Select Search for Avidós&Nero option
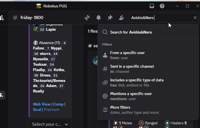200x128 pixels. [148, 32]
